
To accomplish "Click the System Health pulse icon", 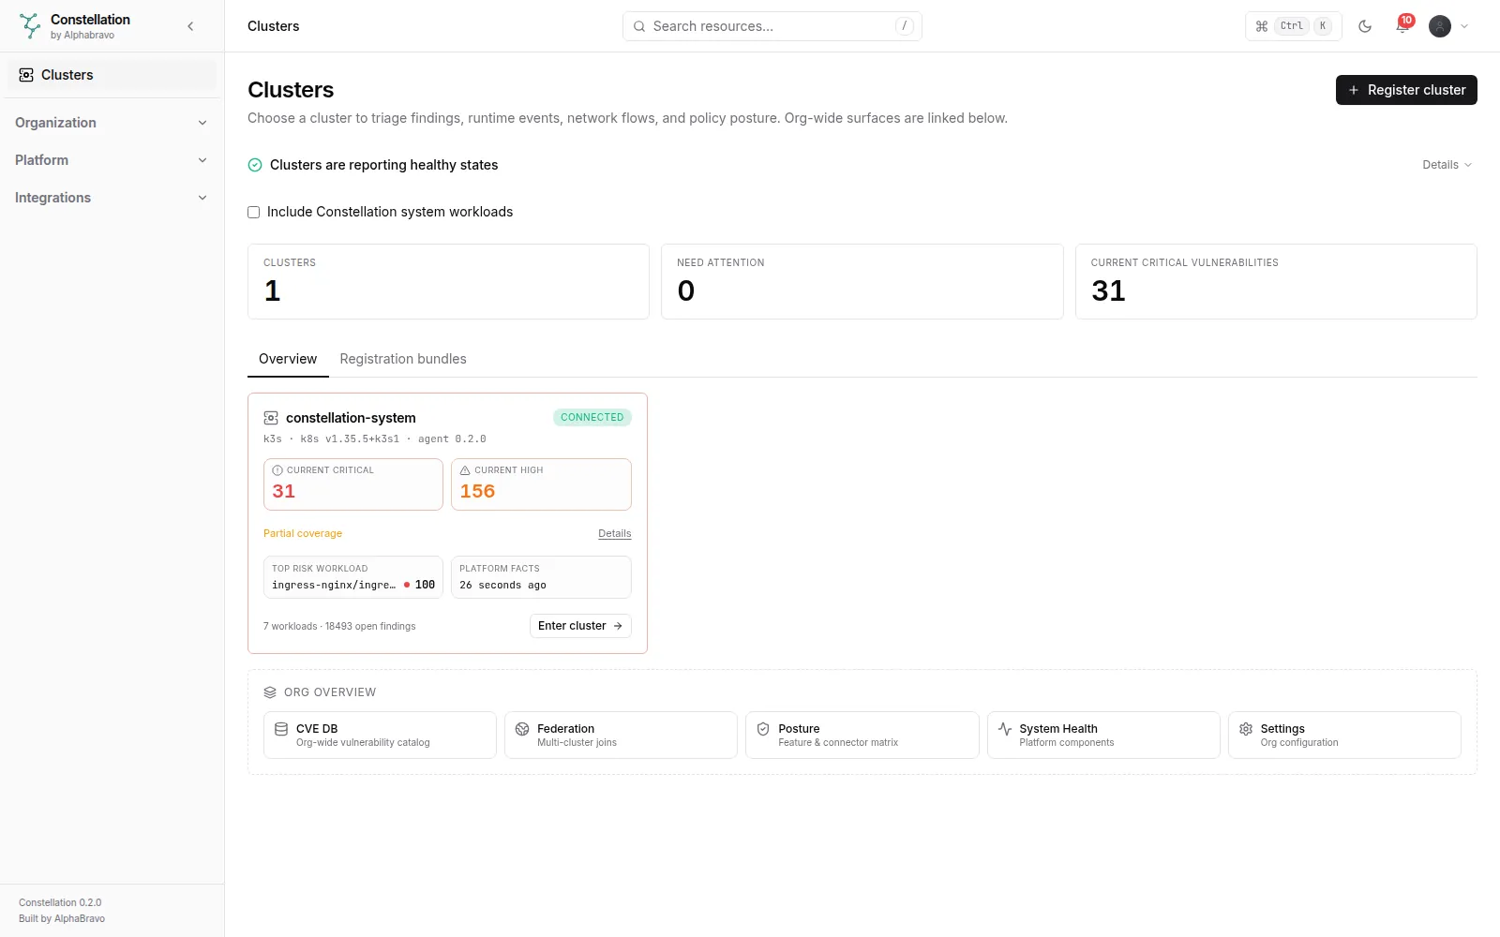I will pyautogui.click(x=1005, y=729).
